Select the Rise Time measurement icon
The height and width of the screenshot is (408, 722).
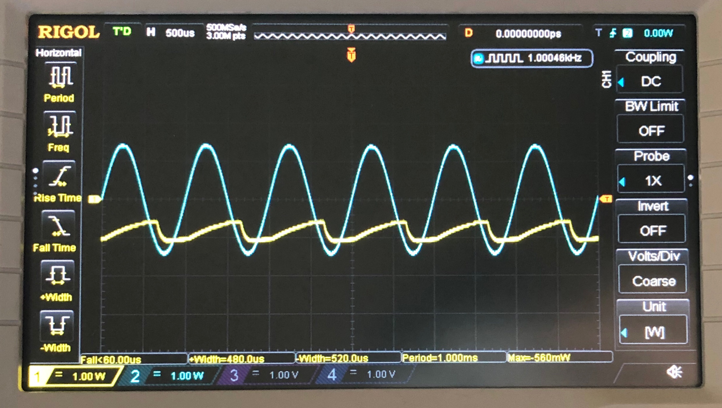click(x=59, y=176)
